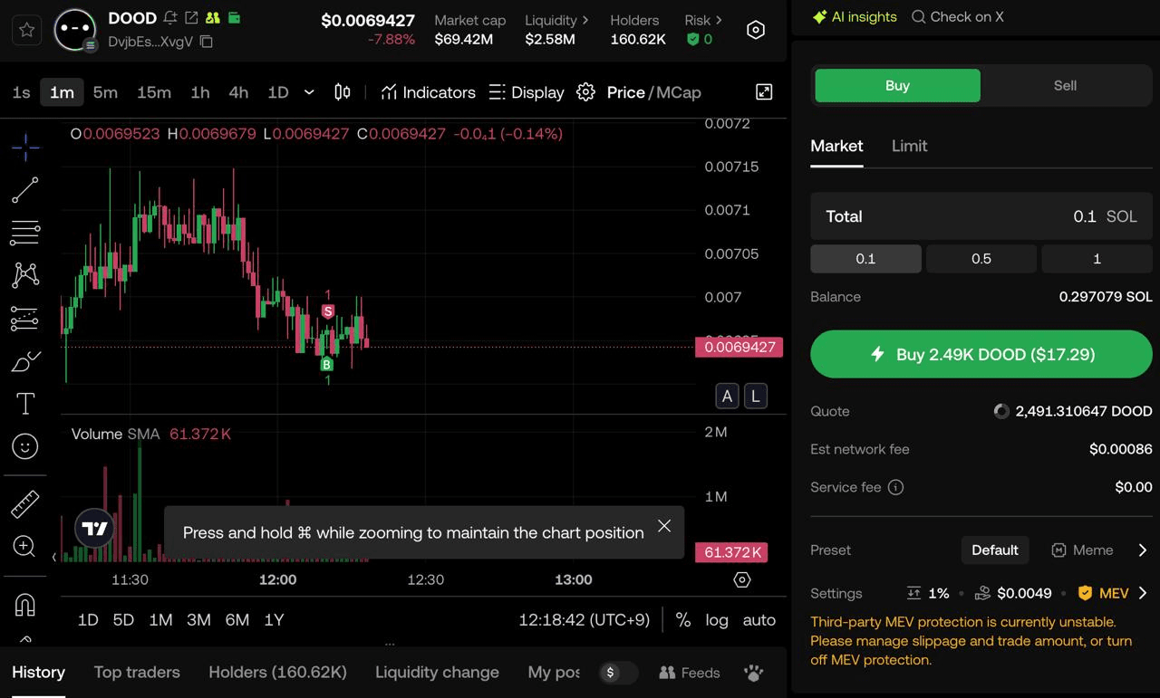Open the Holders (160.62K) tab
The width and height of the screenshot is (1160, 698).
[x=277, y=673]
